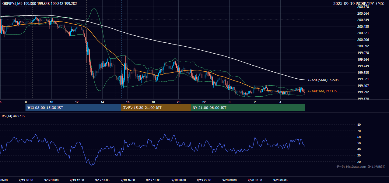Click price axis label 199.292
The width and height of the screenshot is (389, 183).
pyautogui.click(x=363, y=92)
